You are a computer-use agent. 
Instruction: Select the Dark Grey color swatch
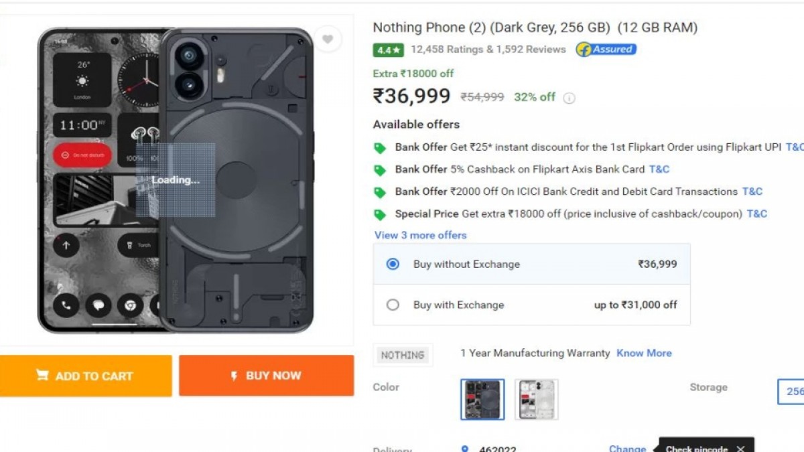(482, 399)
